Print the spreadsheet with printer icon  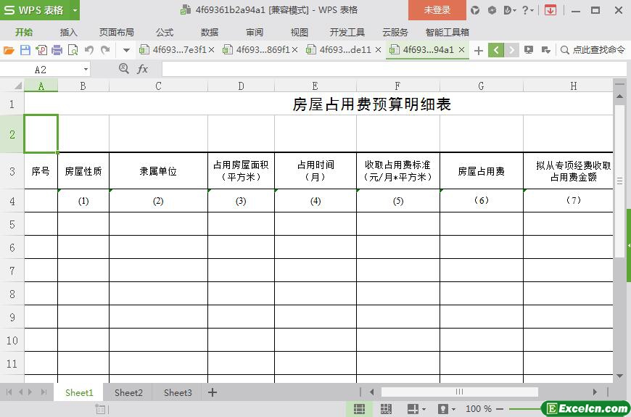(x=57, y=50)
